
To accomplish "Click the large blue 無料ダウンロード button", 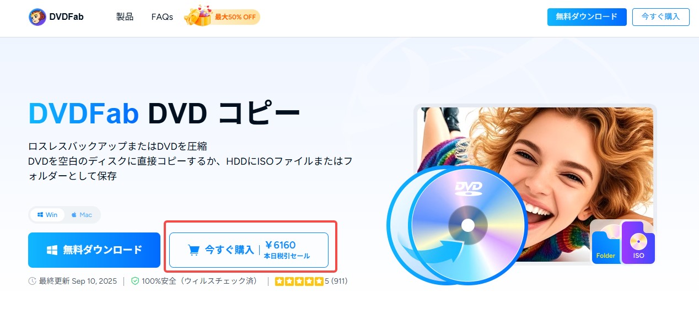I will pos(94,250).
